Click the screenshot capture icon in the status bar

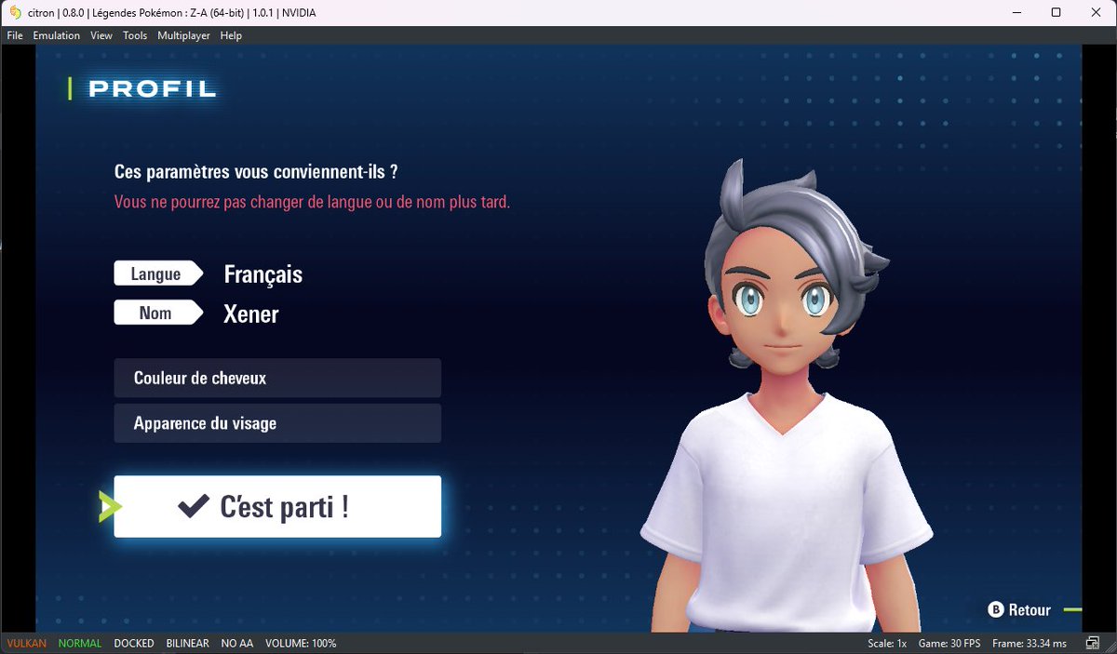(1093, 642)
